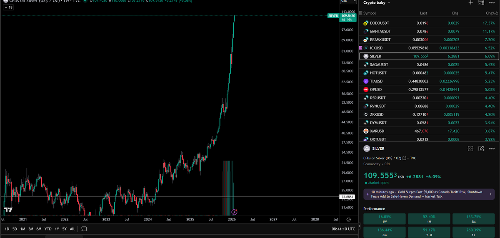
Task: Click the SILVER 109.5420 price tag on axis
Action: coord(341,17)
